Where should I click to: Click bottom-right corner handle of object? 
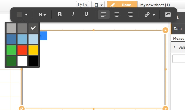pyautogui.click(x=165, y=108)
